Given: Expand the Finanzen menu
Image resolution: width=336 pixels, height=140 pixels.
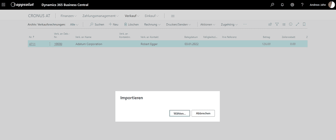Looking at the screenshot, I should (x=68, y=16).
